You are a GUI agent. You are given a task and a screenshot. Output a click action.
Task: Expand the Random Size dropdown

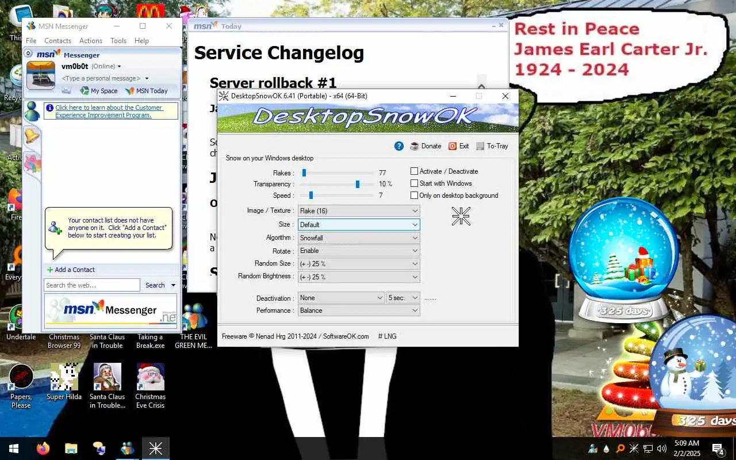pyautogui.click(x=359, y=264)
